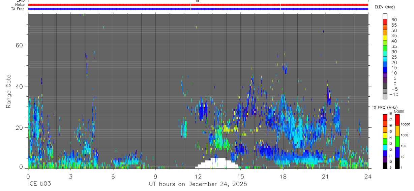This screenshot has width=414, height=191.
Task: Click the '12' value in TX FRQ legend
Action: coord(390,150)
